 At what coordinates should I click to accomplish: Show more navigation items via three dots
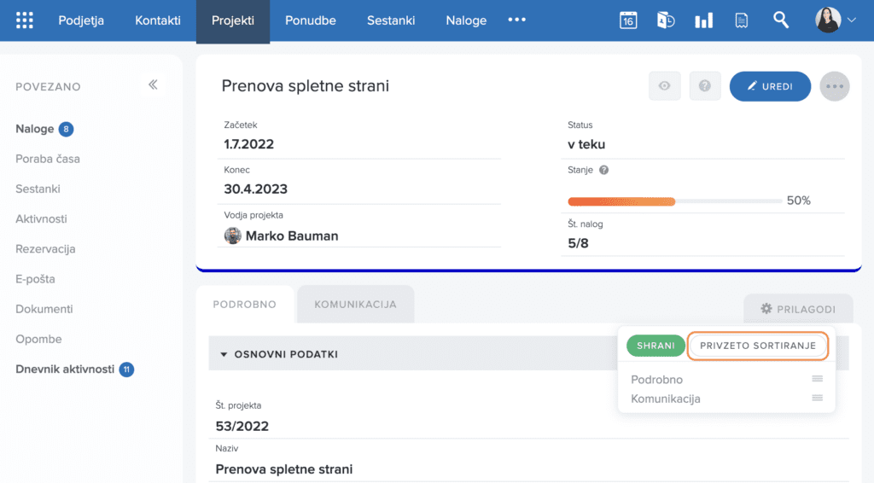[x=516, y=20]
